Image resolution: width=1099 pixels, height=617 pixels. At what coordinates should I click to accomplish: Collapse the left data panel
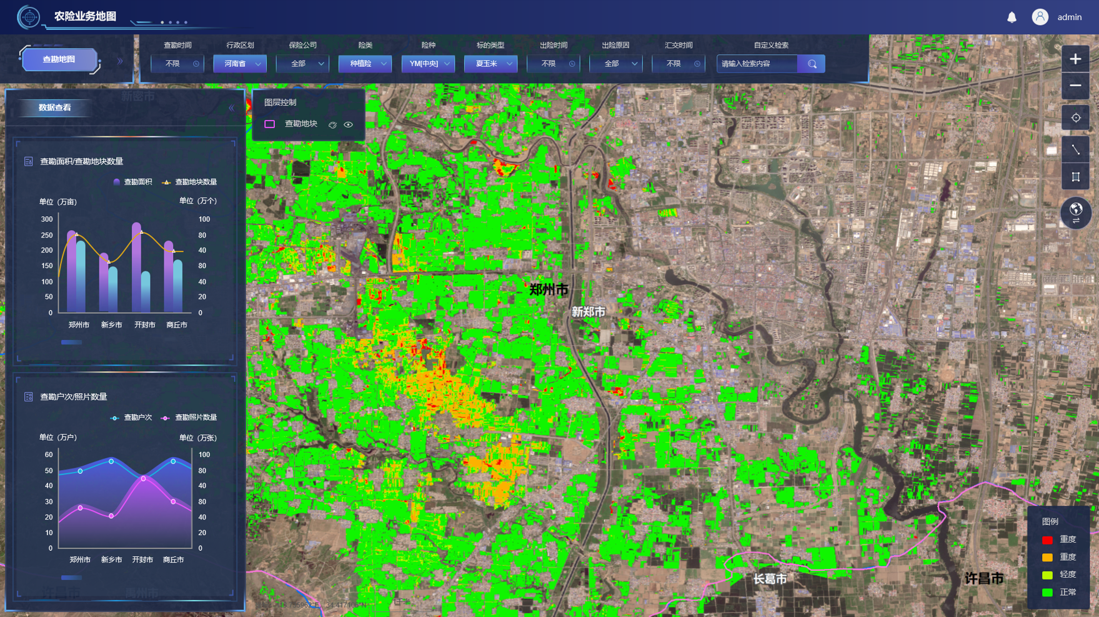click(x=231, y=108)
